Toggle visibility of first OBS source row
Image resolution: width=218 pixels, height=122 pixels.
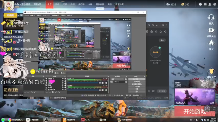[63, 79]
